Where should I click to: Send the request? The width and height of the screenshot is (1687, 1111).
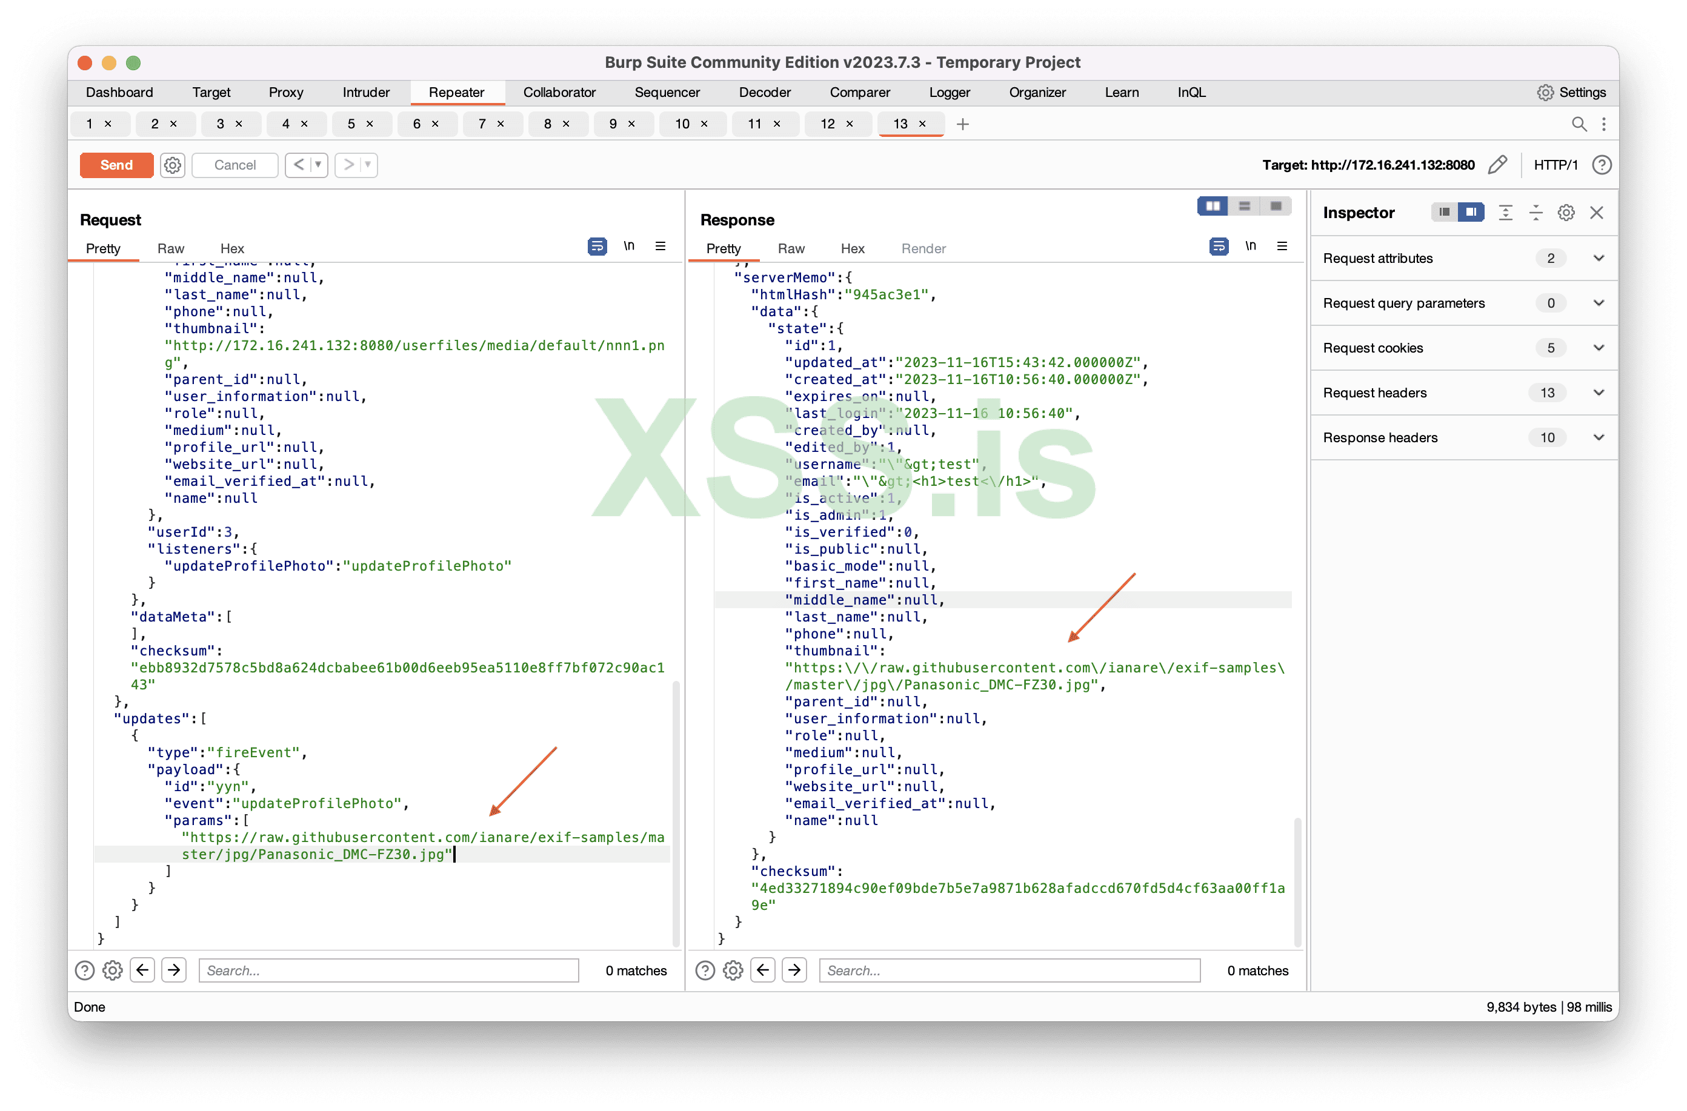[x=116, y=165]
